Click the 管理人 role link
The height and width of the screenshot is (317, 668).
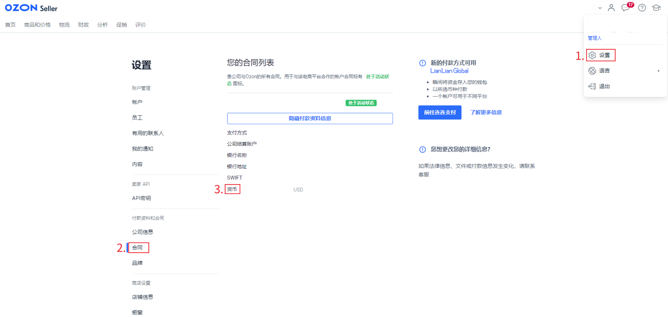(x=595, y=38)
